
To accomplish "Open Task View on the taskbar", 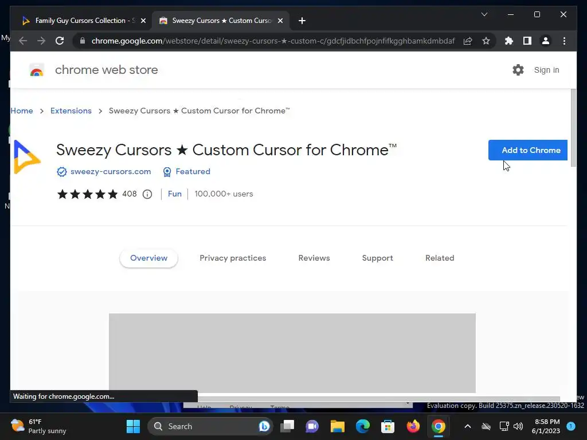I will 287,426.
